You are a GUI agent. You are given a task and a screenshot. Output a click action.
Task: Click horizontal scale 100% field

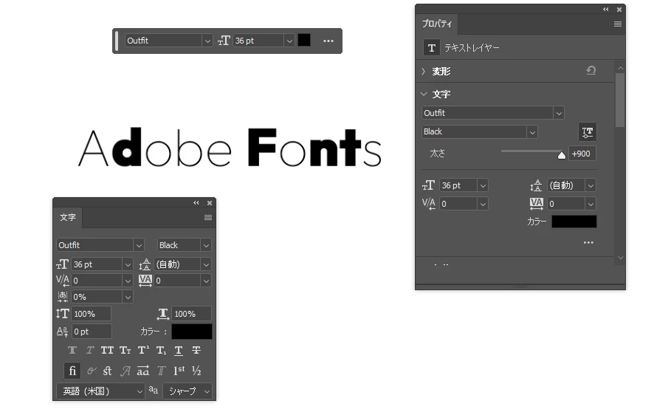[191, 314]
